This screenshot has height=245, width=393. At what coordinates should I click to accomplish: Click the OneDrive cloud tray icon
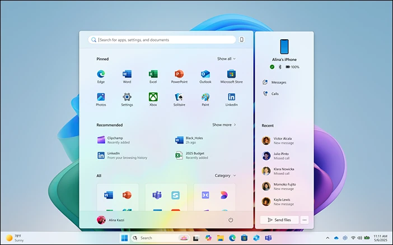point(336,238)
